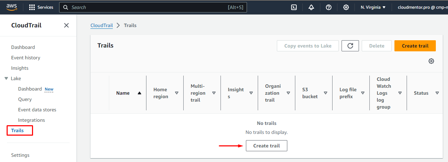Select Insights in the sidebar
Screen dimensions: 448x162
coord(20,68)
